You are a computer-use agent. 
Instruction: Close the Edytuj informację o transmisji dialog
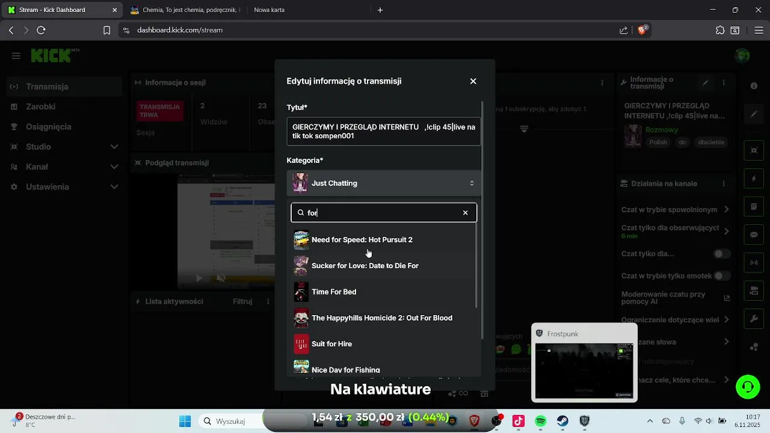point(473,81)
